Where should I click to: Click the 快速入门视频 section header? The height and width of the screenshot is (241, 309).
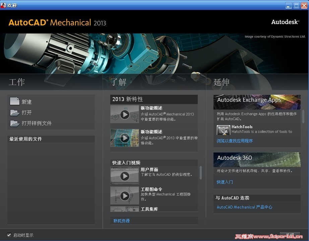coord(154,163)
